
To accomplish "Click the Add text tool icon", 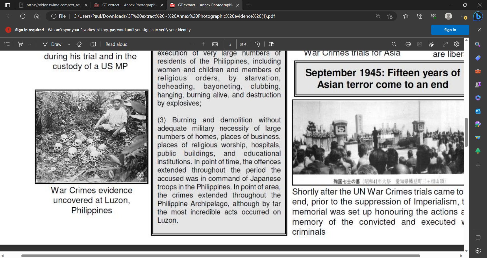I will pos(93,44).
